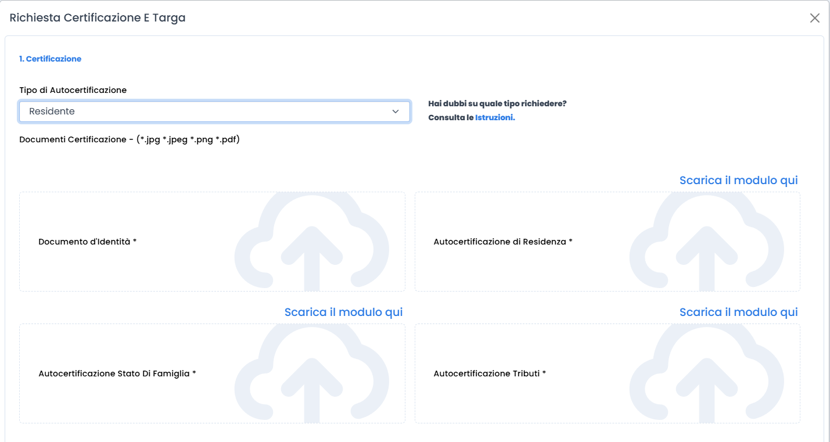Viewport: 830px width, 442px height.
Task: Click the chevron next to Residente
Action: point(396,112)
